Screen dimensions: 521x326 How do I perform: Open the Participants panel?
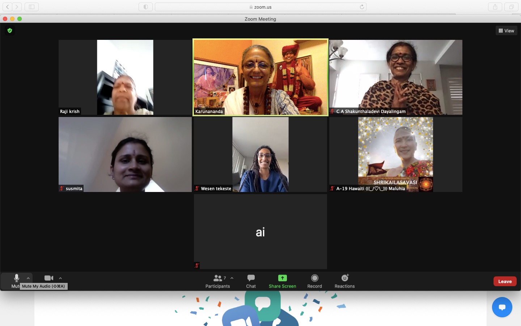[217, 281]
